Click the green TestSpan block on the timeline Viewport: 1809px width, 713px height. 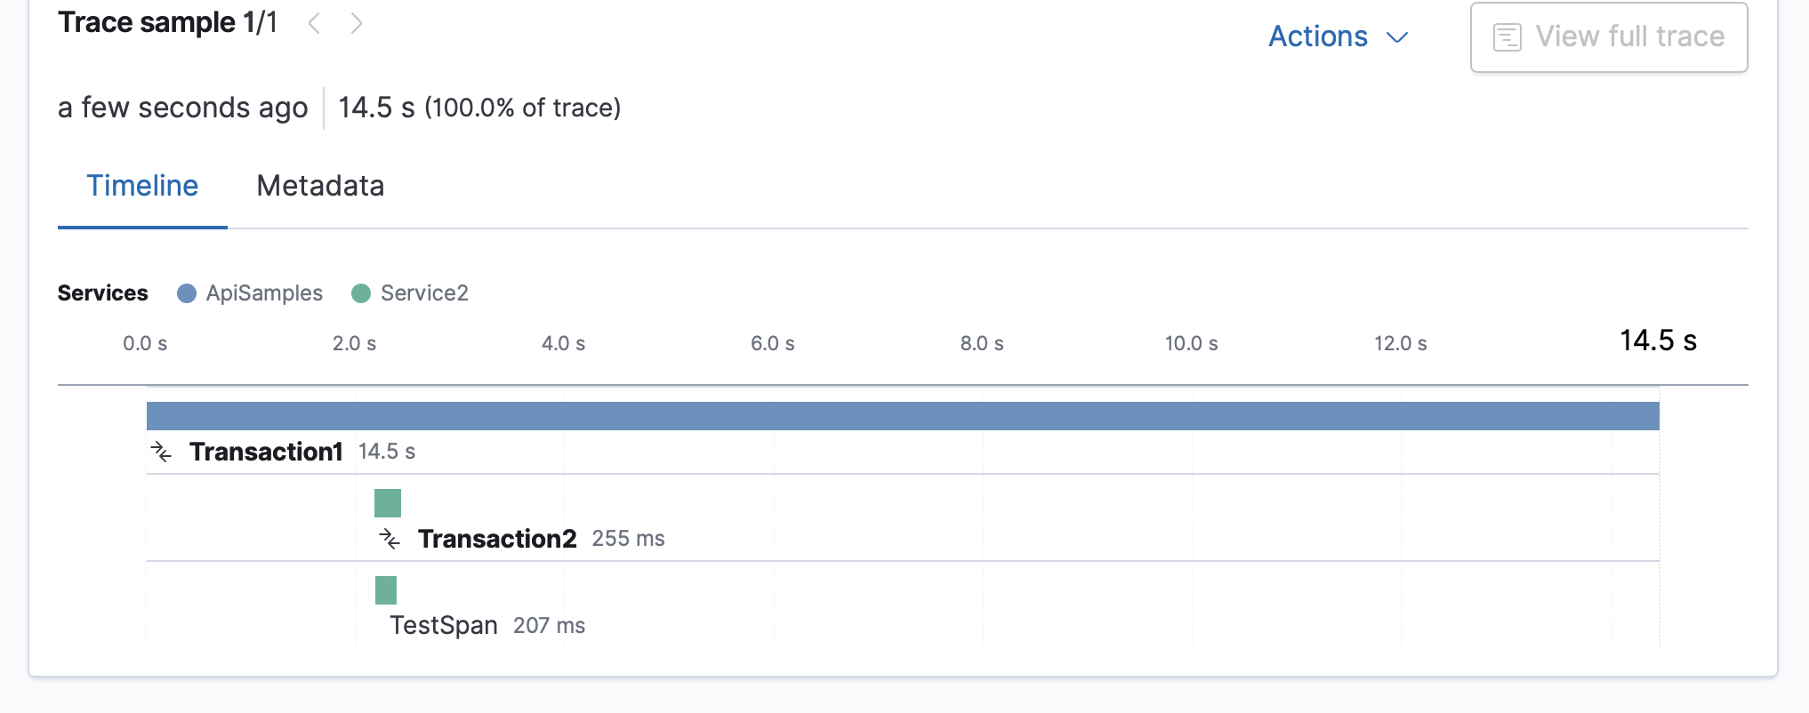coord(384,589)
